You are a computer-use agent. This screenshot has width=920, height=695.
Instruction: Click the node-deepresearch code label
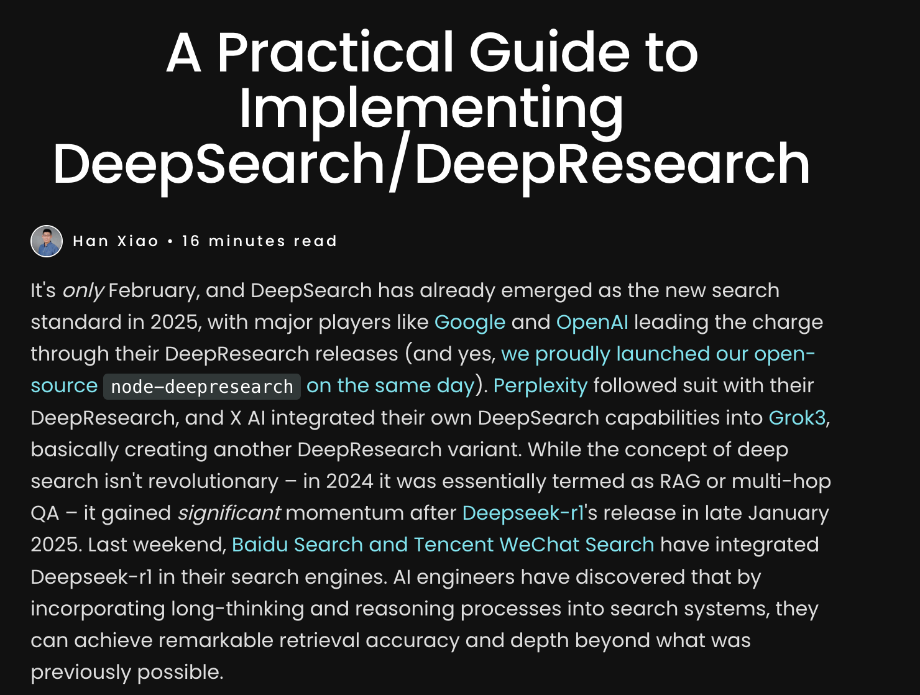coord(202,387)
